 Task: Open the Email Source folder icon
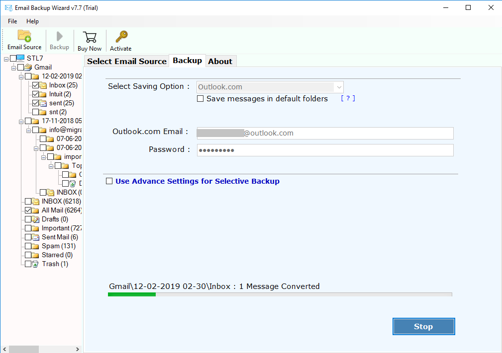(24, 36)
